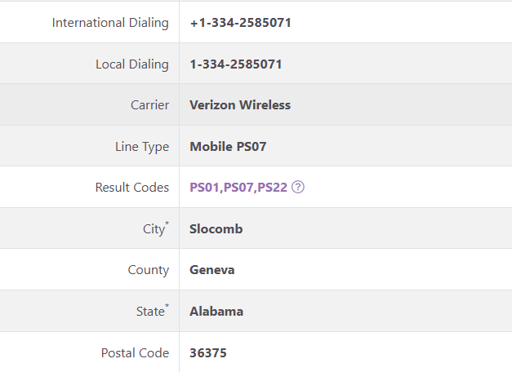Viewport: 512px width, 372px height.
Task: Click the Alabama state value
Action: (216, 311)
